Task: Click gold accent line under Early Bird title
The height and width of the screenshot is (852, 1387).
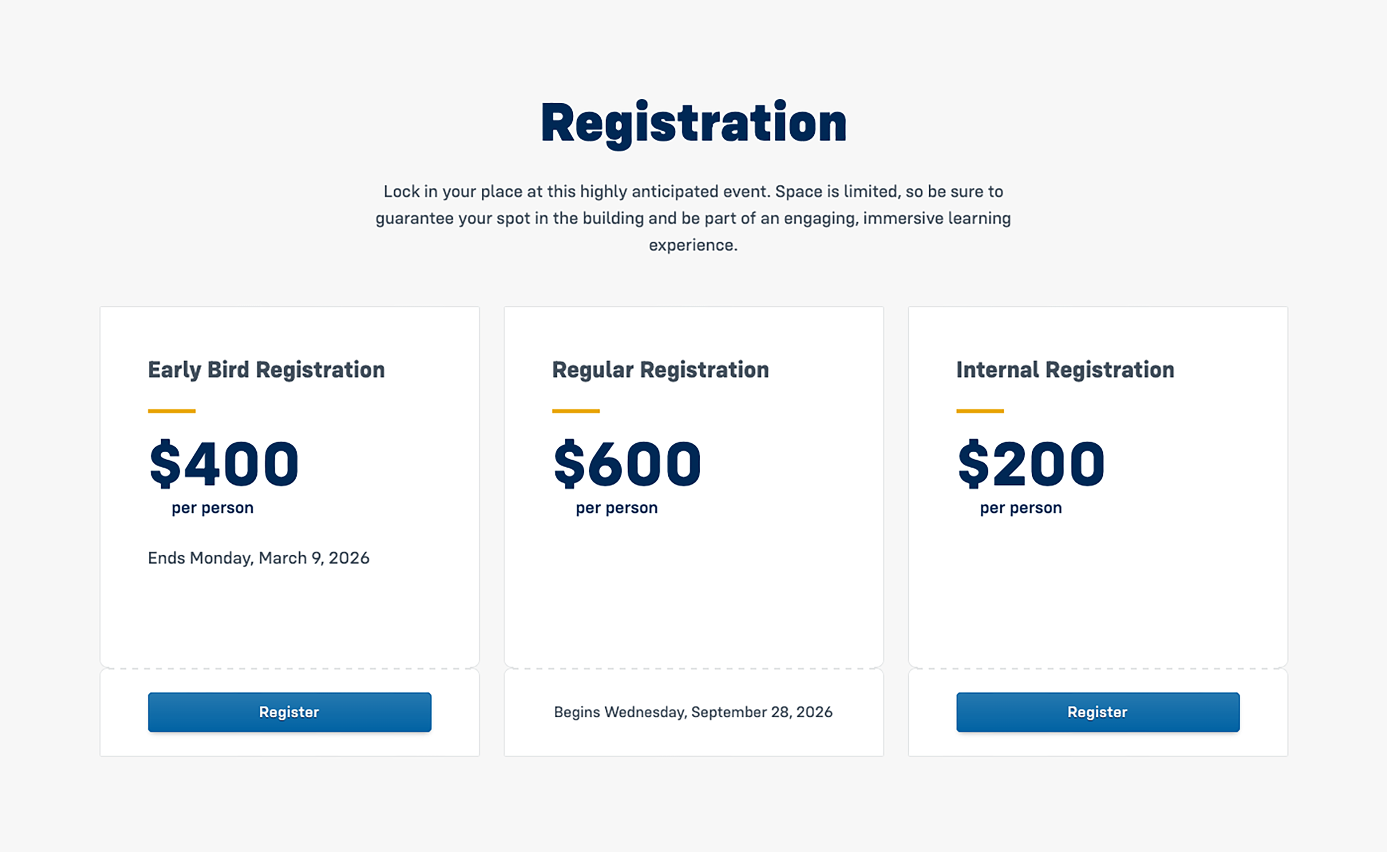Action: tap(172, 411)
